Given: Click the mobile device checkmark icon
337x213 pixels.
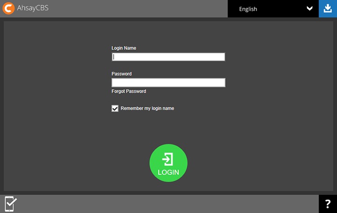Looking at the screenshot, I should 10,204.
